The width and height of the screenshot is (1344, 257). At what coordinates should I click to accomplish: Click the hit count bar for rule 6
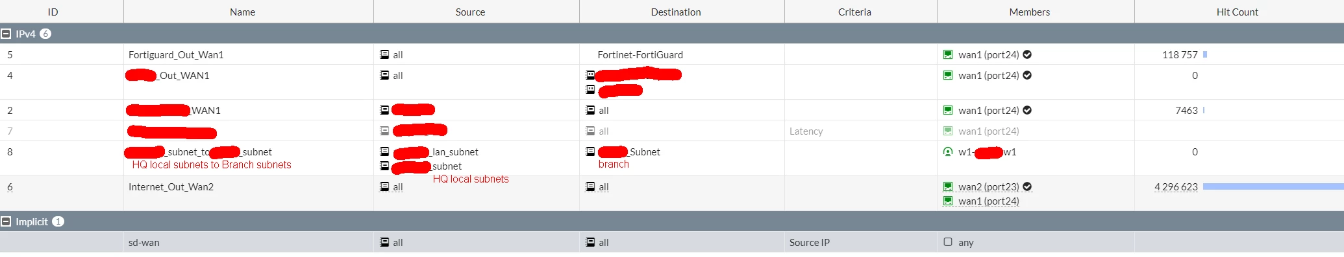coord(1273,186)
